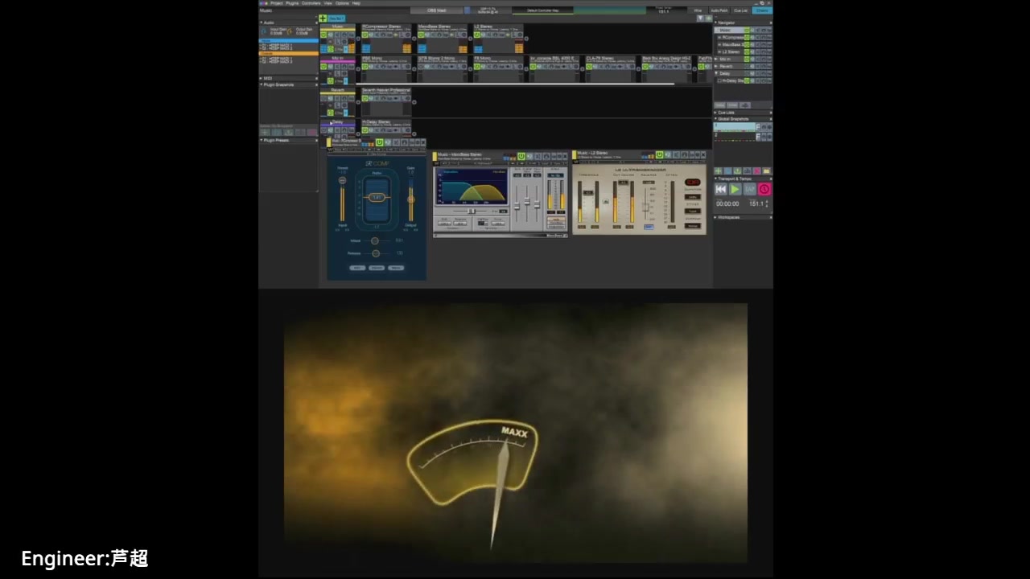
Task: Click Default Controller Map field
Action: pyautogui.click(x=543, y=10)
